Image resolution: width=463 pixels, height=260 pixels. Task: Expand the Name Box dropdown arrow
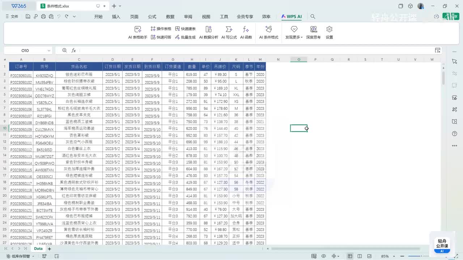49,51
